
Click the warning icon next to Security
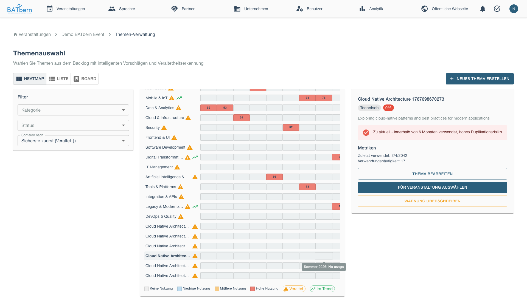[164, 128]
